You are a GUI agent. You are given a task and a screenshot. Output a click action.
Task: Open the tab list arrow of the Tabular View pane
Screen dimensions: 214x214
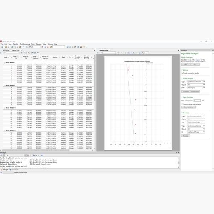coord(95,50)
